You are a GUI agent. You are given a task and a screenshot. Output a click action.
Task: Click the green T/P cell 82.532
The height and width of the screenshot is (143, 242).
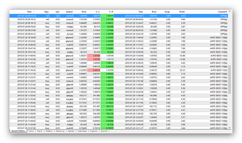[x=107, y=52]
